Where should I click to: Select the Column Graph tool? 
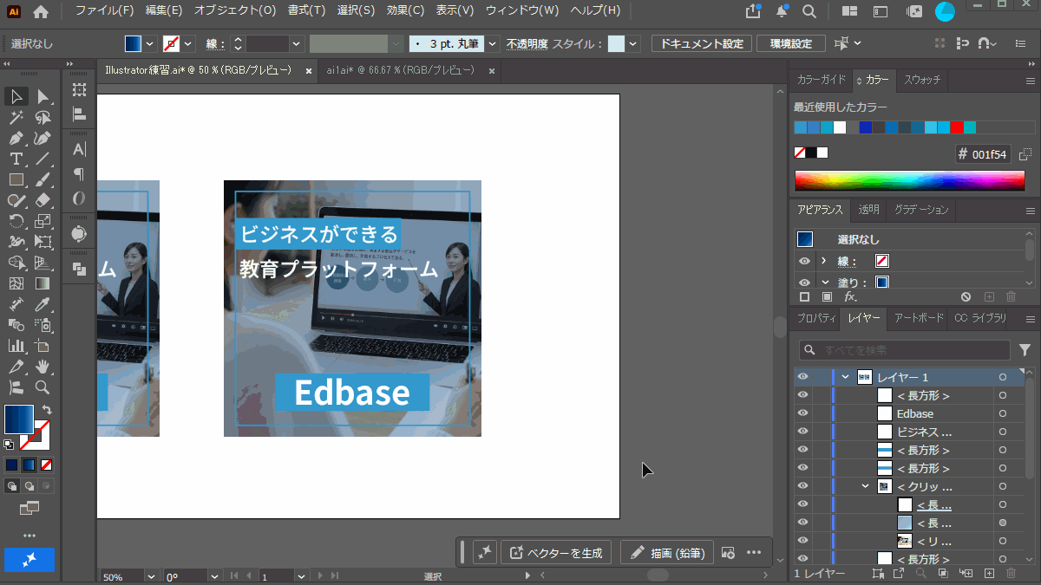point(16,346)
